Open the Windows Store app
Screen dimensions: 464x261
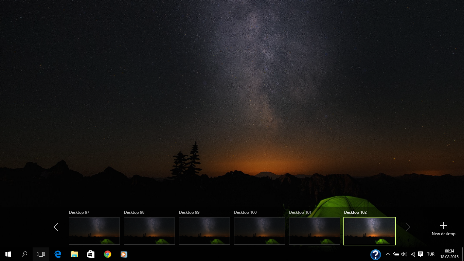point(91,254)
